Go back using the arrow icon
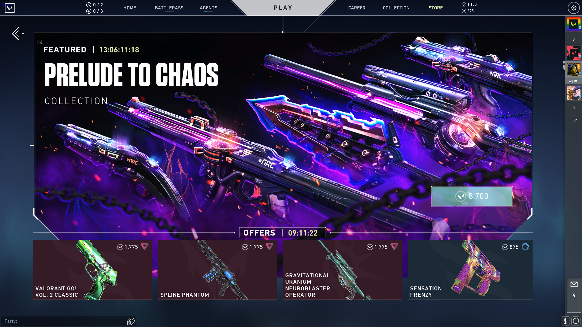The height and width of the screenshot is (327, 582). click(x=17, y=34)
